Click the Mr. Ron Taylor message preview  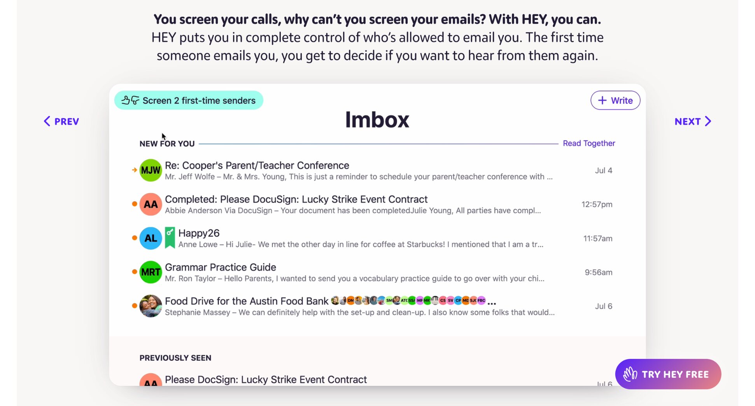355,278
